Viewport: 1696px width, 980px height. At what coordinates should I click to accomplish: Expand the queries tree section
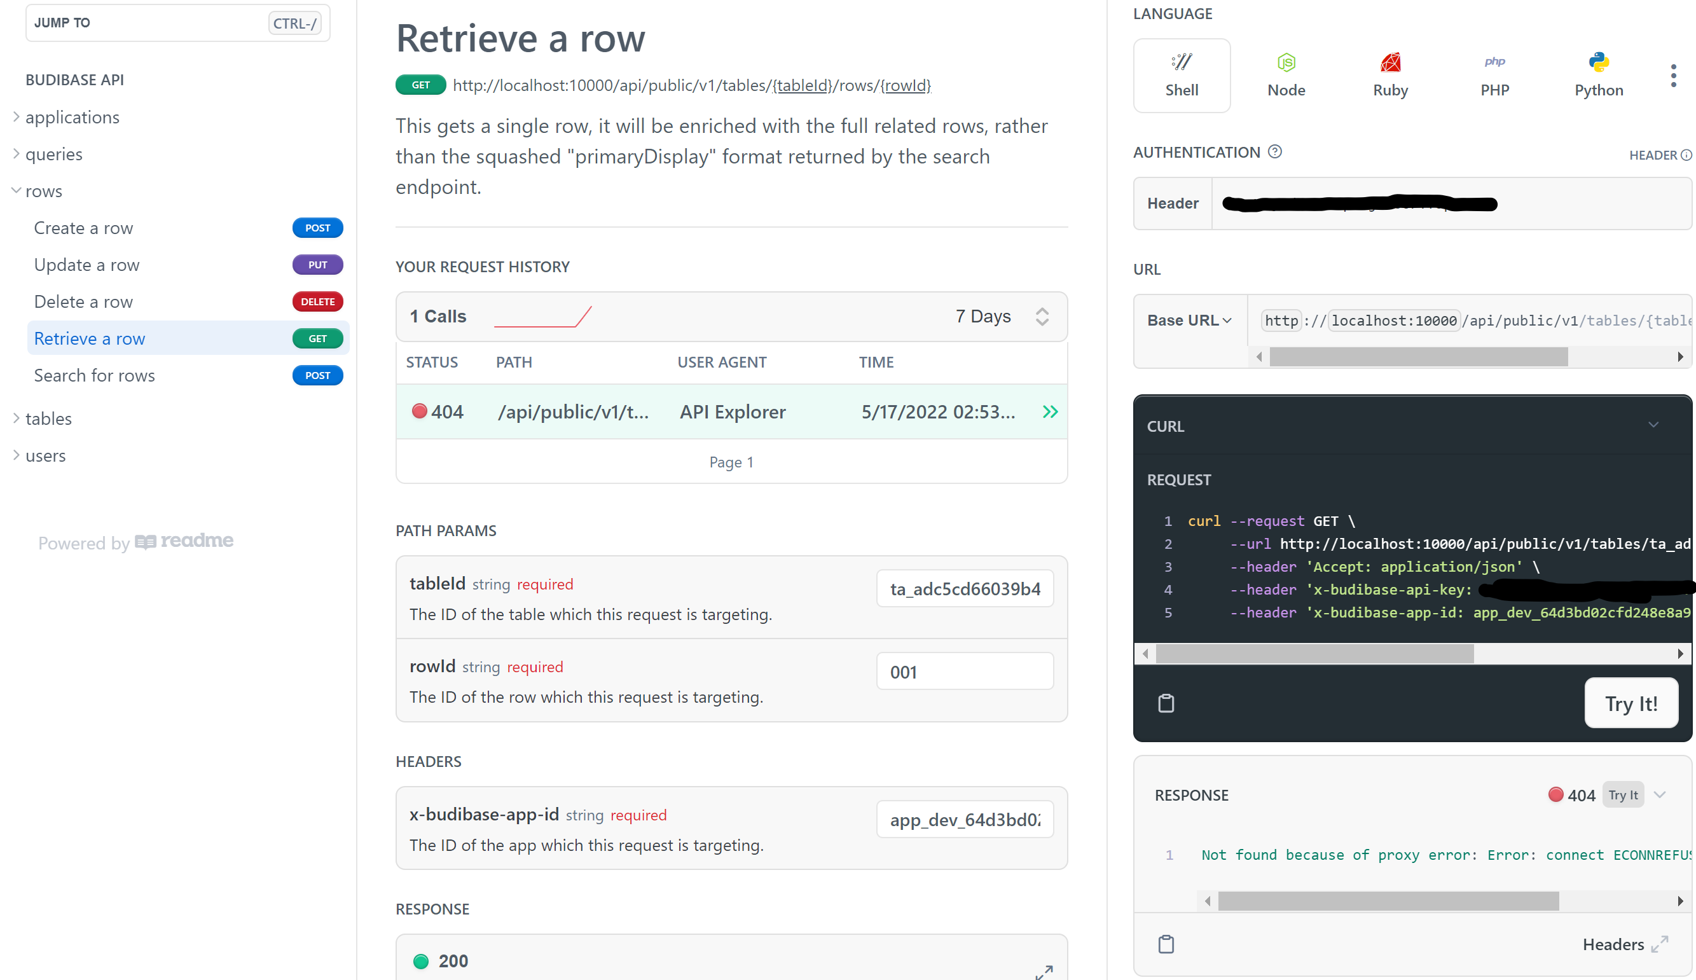[16, 153]
